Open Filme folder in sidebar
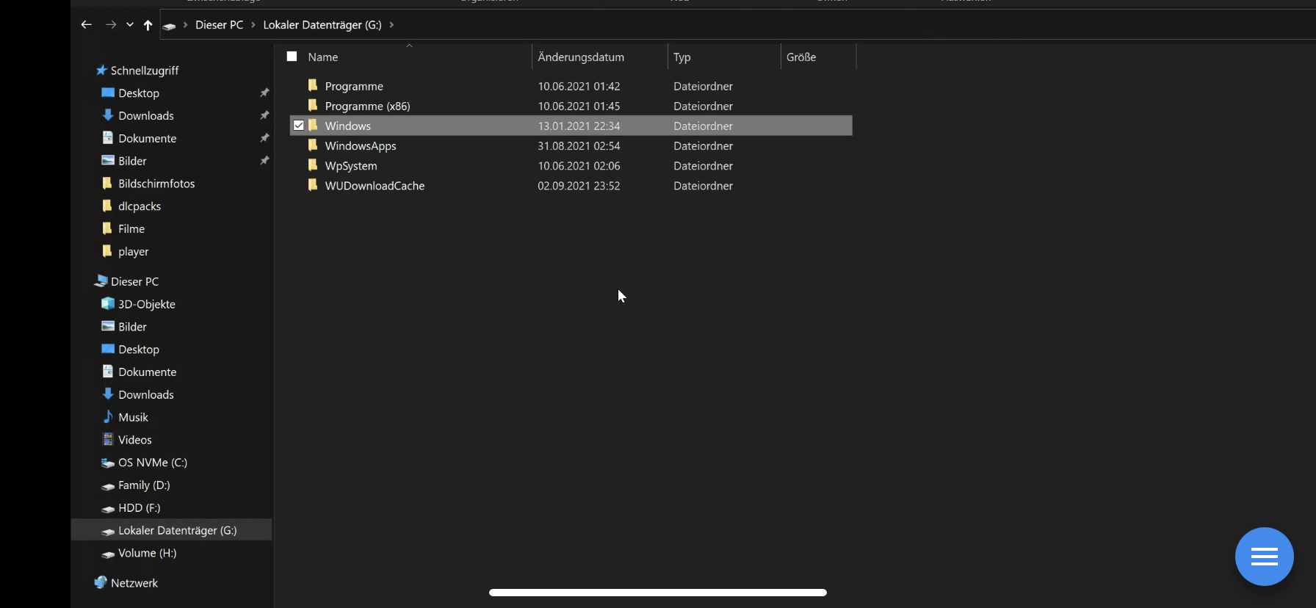The height and width of the screenshot is (608, 1316). (x=131, y=229)
